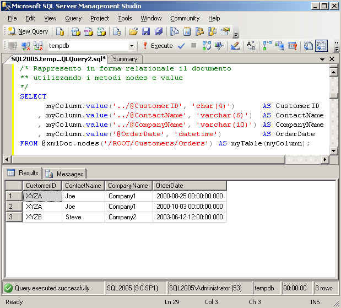Select Results to Grid mode
341x308 pixels.
click(321, 46)
